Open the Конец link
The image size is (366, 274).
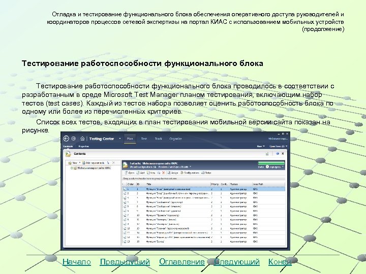[x=280, y=262]
